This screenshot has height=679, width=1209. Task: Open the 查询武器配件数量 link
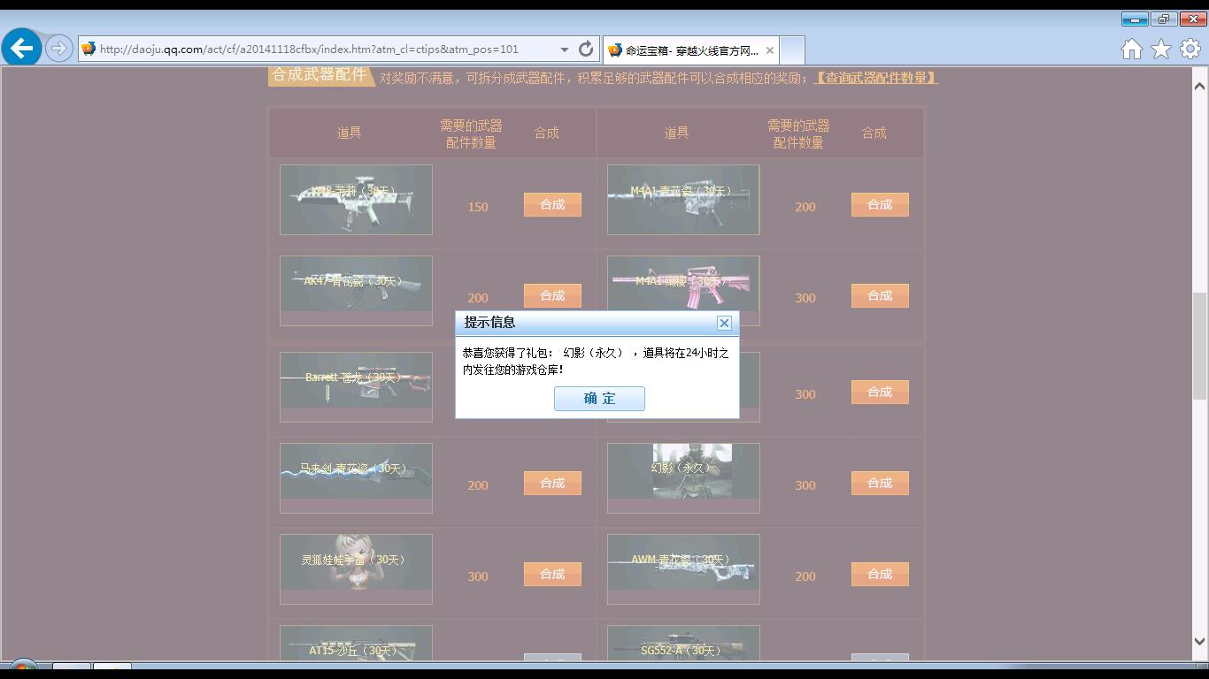pos(875,78)
